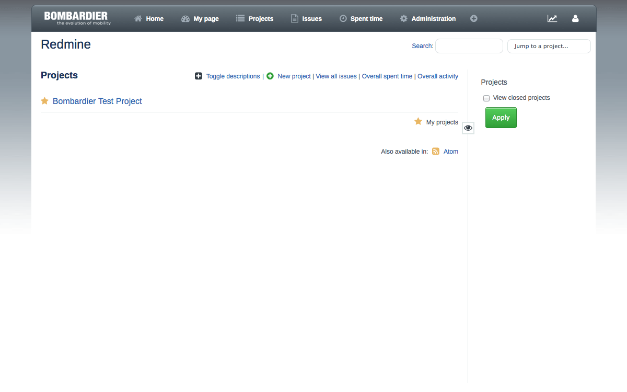This screenshot has width=627, height=392.
Task: Click the Toggle descriptions plus-square icon
Action: (199, 76)
